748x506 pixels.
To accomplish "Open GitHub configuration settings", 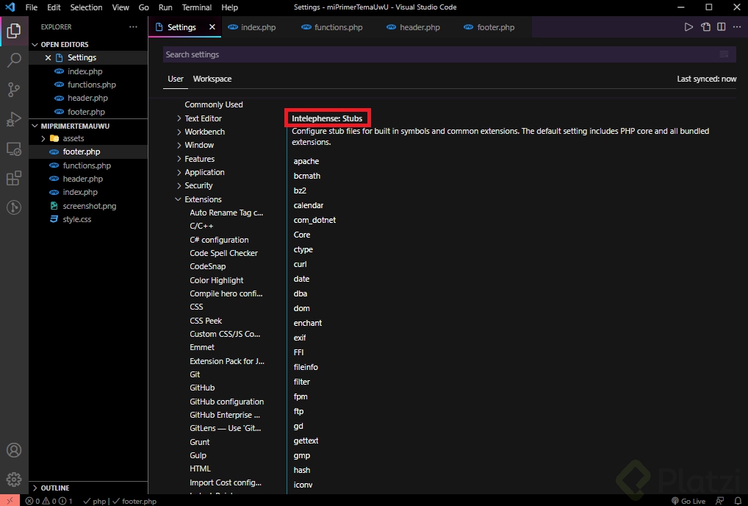I will (x=226, y=402).
